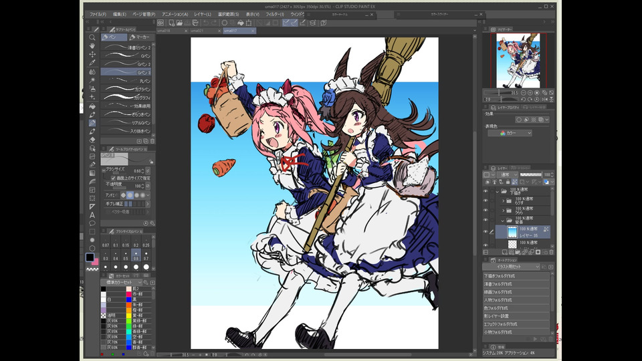The height and width of the screenshot is (361, 642).
Task: Select the Move layer tool
Action: (x=92, y=54)
